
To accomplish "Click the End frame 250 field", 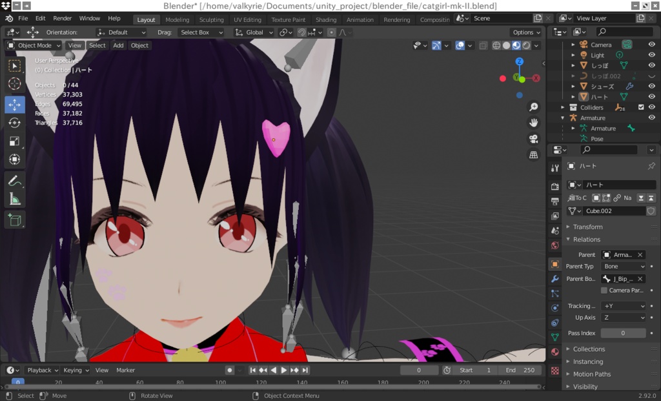I will tap(520, 370).
